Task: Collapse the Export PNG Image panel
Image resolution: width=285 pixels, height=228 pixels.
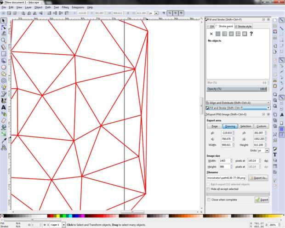Action: (263, 114)
